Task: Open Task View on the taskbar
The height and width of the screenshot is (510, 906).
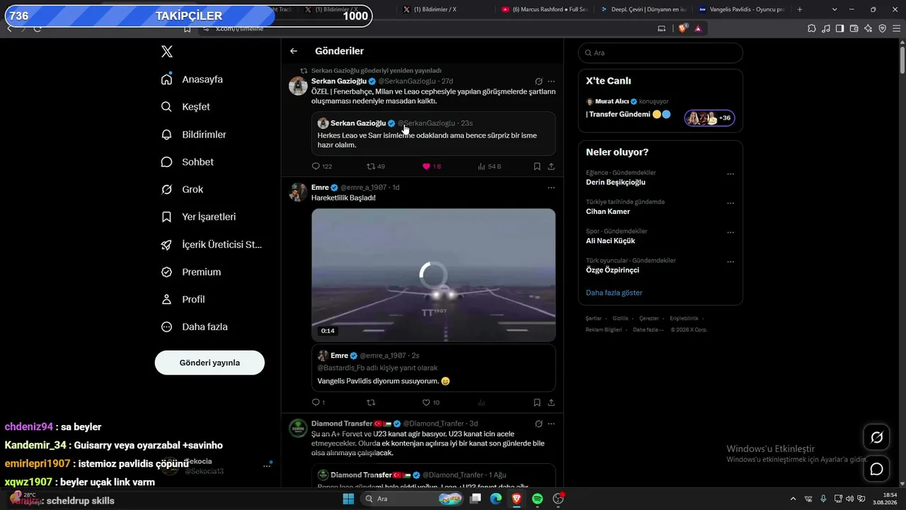Action: coord(476,499)
